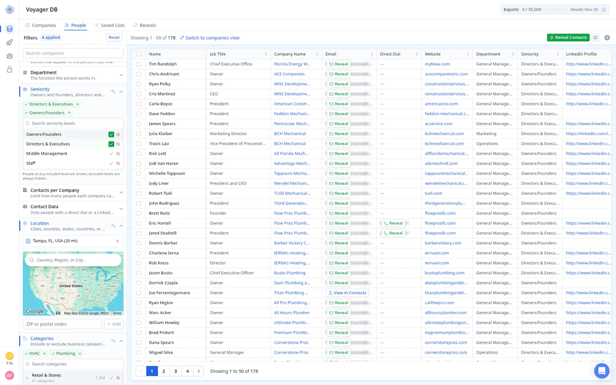This screenshot has height=385, width=616.
Task: Open the Saved Lists tab
Action: click(110, 25)
